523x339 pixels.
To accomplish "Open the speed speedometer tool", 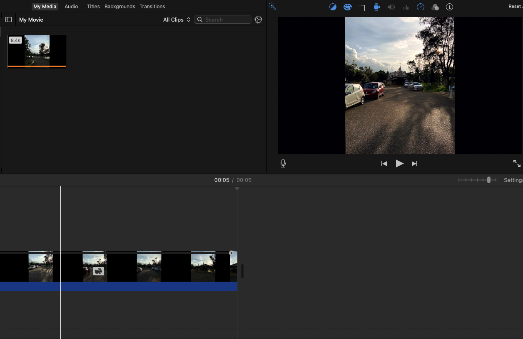I will [x=421, y=7].
